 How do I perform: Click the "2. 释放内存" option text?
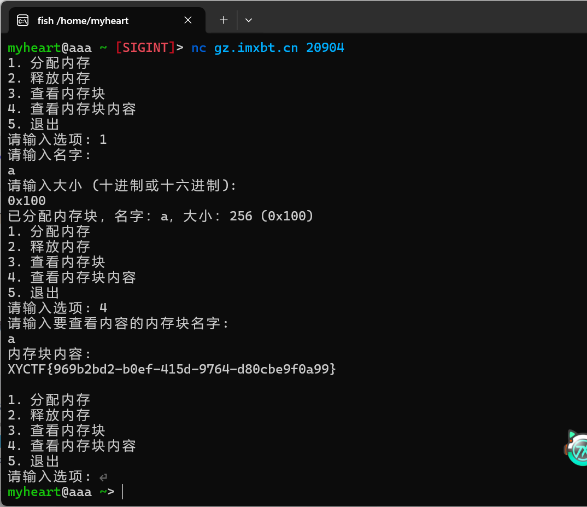point(49,78)
